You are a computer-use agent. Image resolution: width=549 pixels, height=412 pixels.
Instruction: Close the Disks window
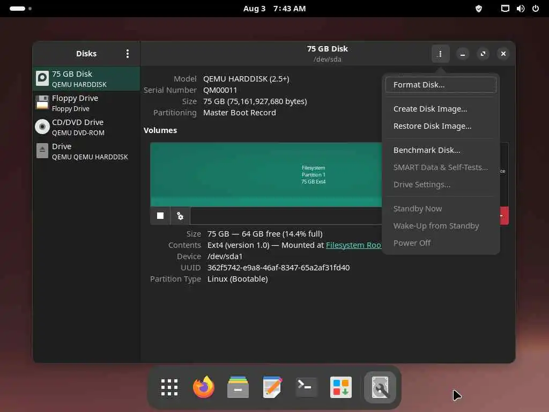pyautogui.click(x=503, y=54)
